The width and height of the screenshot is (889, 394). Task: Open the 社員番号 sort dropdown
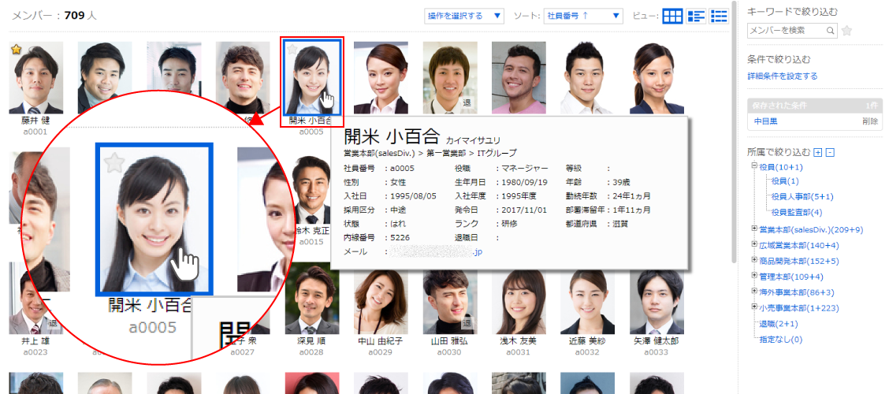[583, 16]
